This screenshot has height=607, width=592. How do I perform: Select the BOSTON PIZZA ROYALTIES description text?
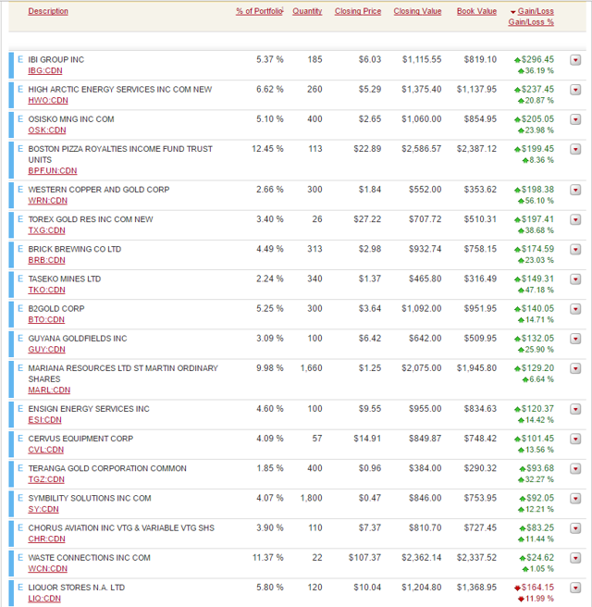click(120, 155)
